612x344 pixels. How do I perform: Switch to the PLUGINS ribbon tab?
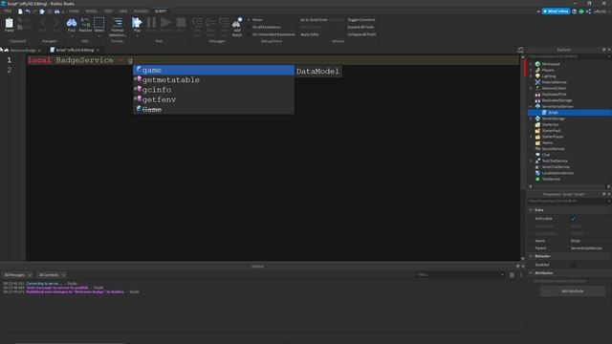[x=141, y=11]
